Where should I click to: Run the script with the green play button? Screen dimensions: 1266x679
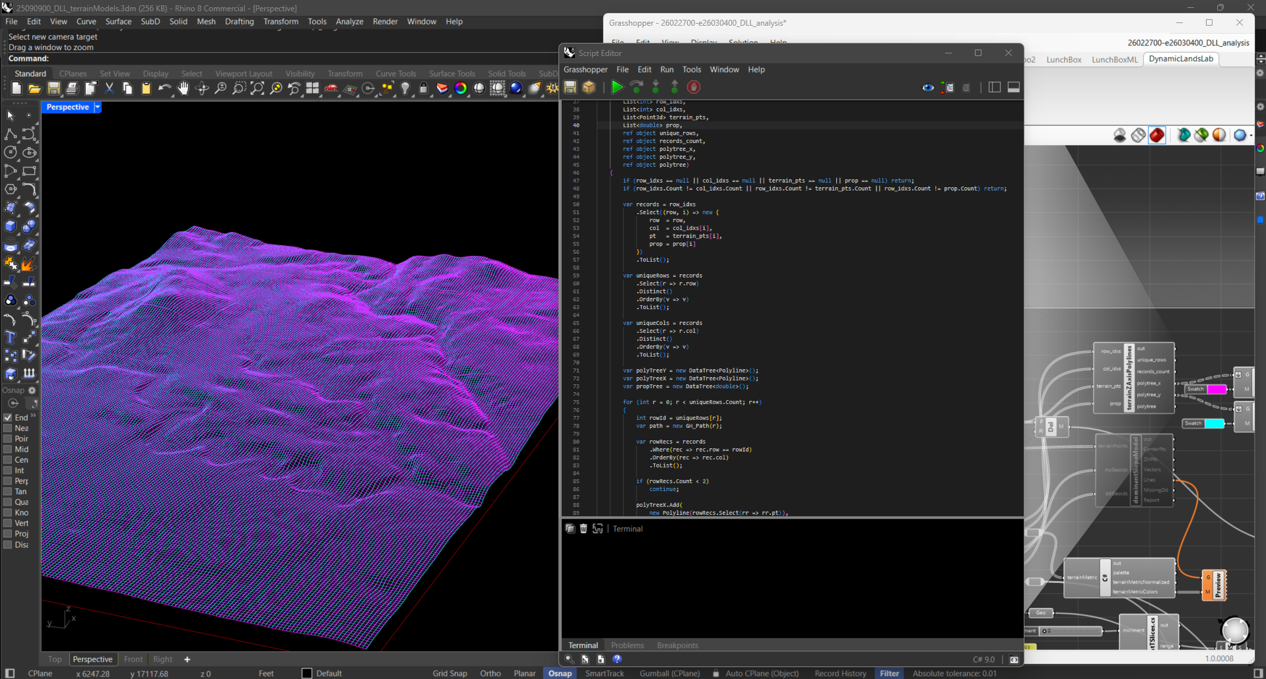(x=616, y=87)
